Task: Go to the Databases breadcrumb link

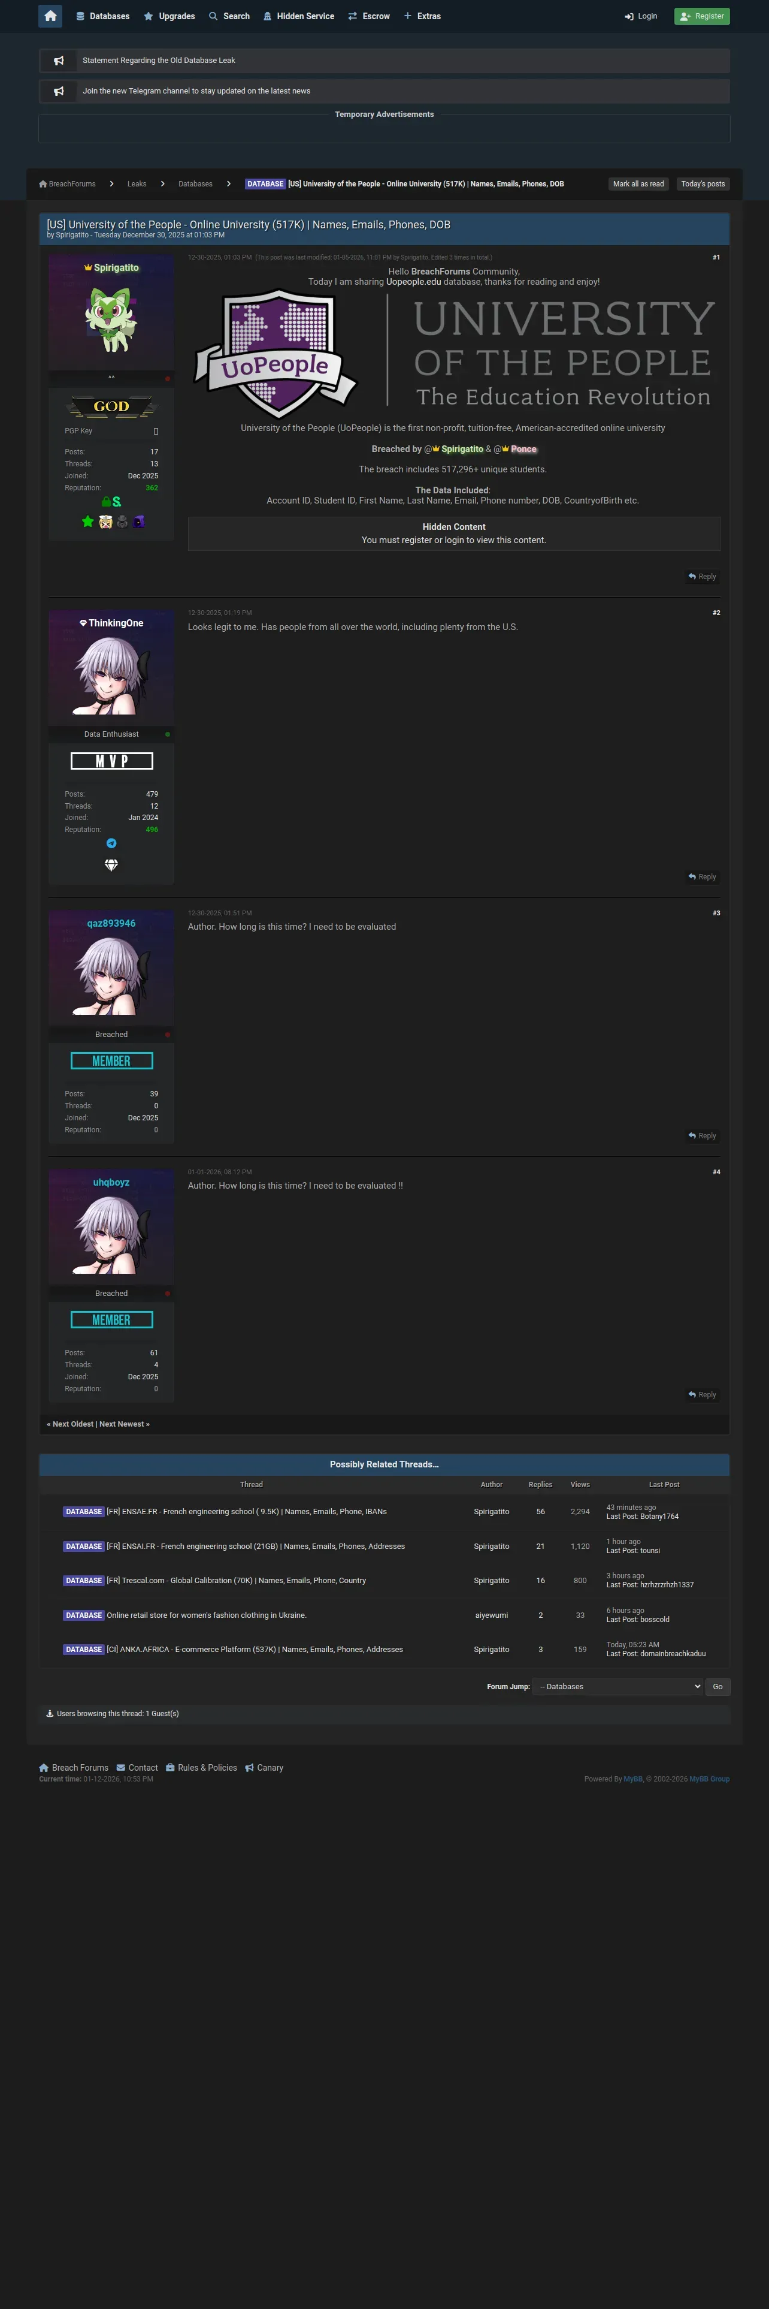Action: click(x=195, y=184)
